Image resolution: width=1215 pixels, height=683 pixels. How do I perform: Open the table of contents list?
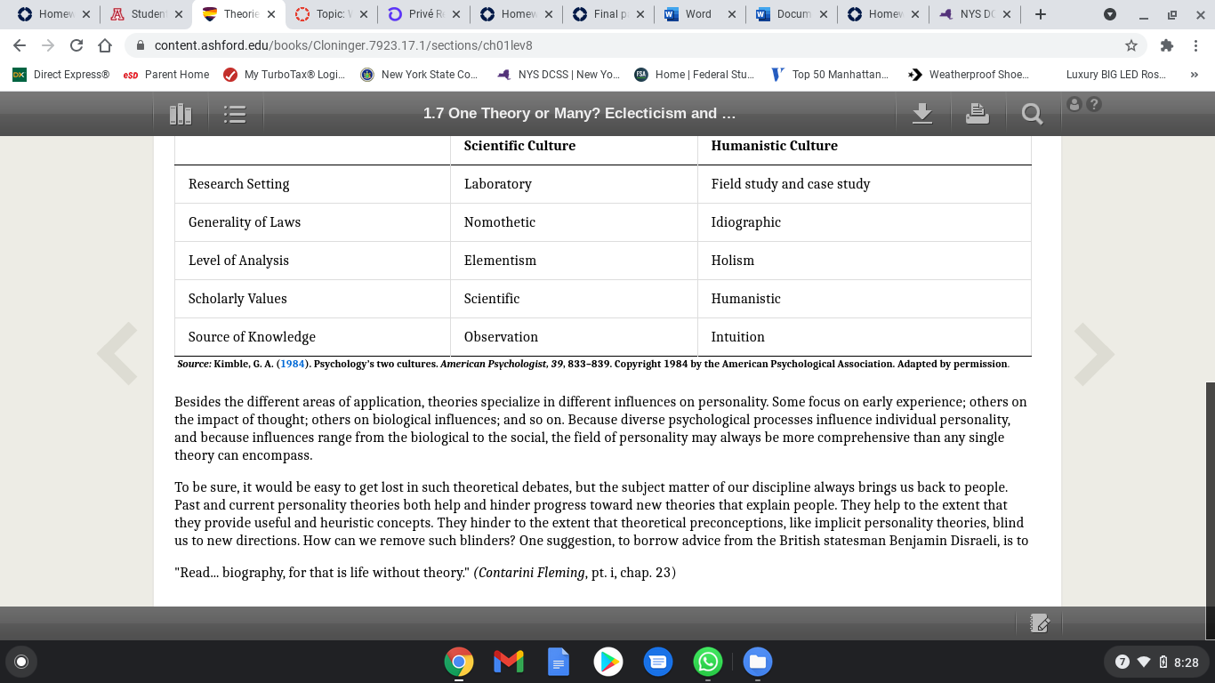pos(235,114)
